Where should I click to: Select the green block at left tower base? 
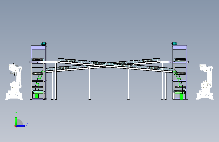pos(37,96)
